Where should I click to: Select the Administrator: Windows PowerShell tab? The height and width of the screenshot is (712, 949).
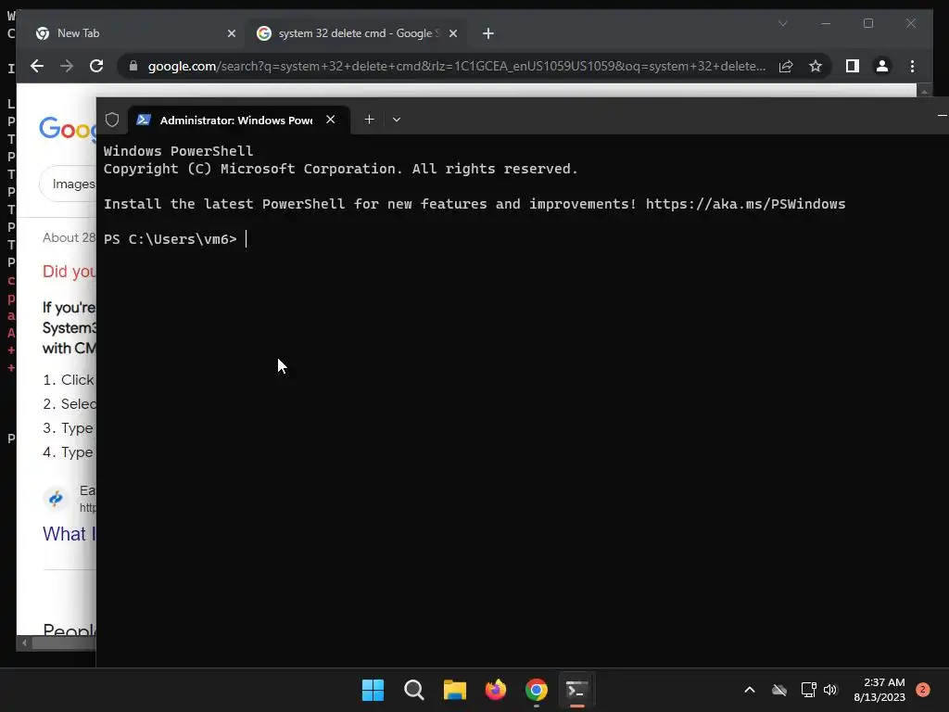click(236, 120)
